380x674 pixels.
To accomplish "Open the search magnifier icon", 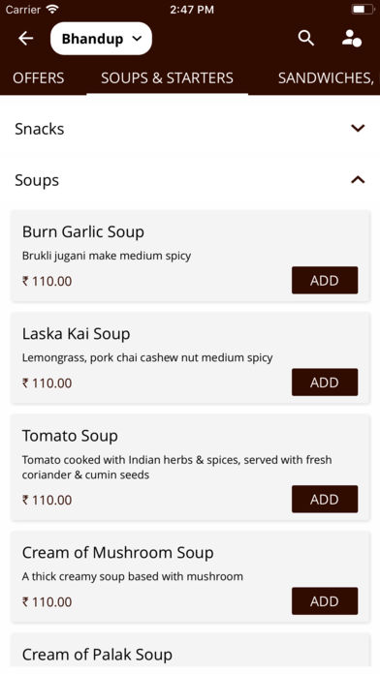I will (x=306, y=39).
